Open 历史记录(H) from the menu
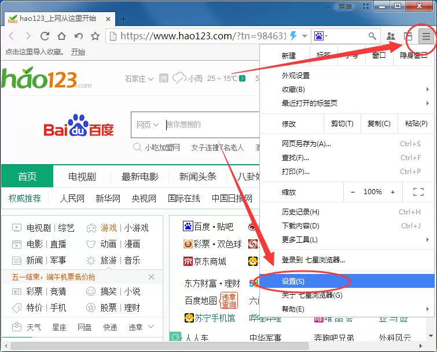 (x=347, y=212)
